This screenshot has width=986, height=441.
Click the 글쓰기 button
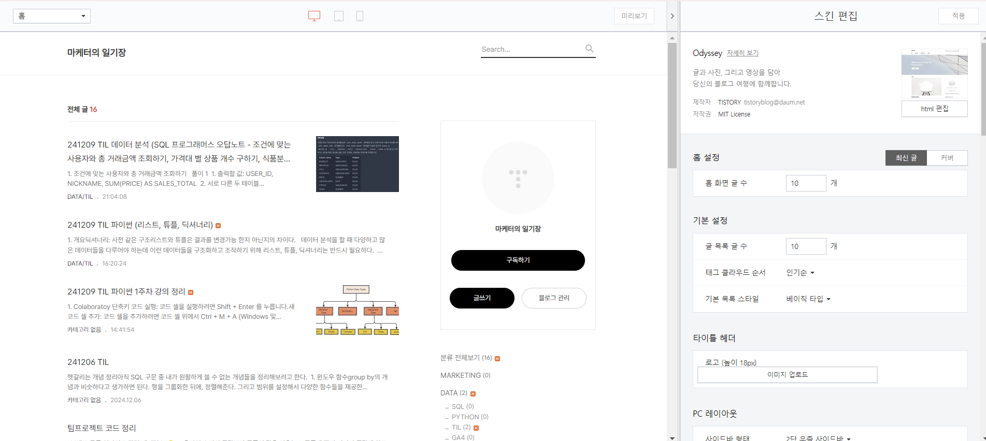[x=482, y=298]
